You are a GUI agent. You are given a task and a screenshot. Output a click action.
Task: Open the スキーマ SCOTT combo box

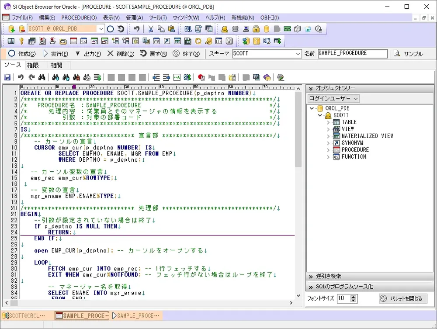267,54
